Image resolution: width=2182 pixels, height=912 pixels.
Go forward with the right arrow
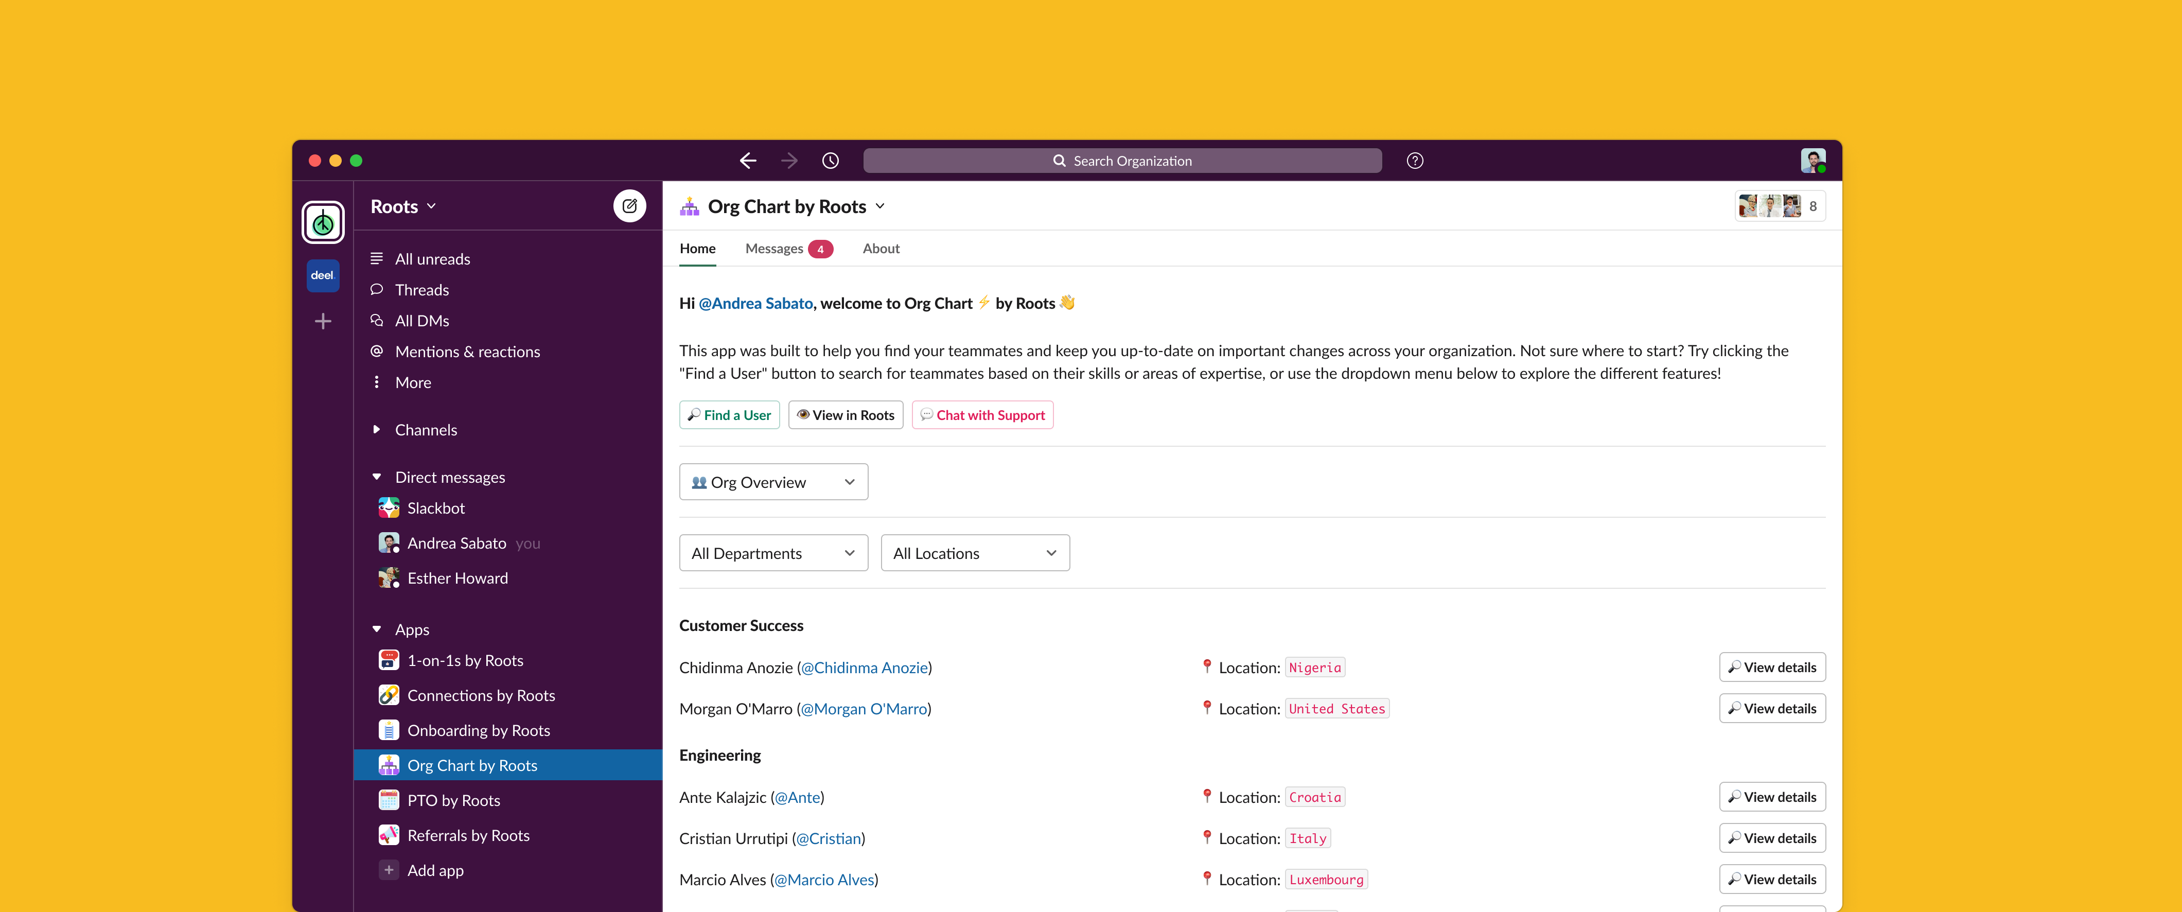tap(788, 161)
